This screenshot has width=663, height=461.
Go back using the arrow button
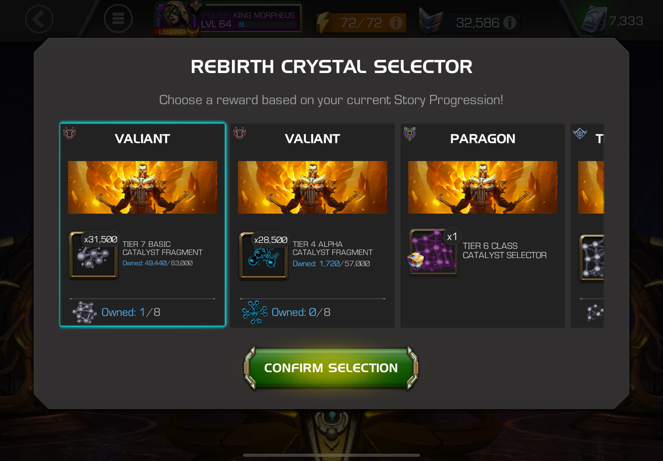coord(39,19)
